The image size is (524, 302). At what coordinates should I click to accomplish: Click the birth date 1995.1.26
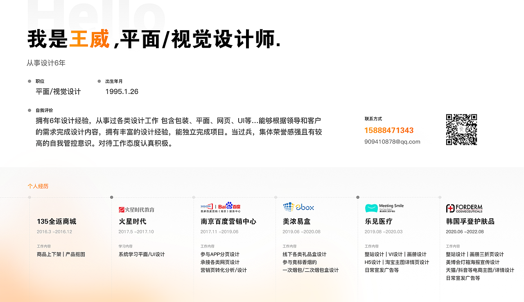coord(122,92)
